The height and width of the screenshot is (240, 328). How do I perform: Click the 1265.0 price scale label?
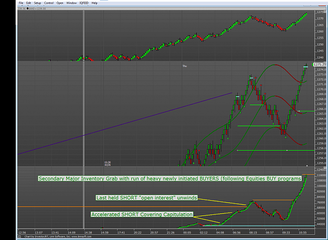click(321, 114)
